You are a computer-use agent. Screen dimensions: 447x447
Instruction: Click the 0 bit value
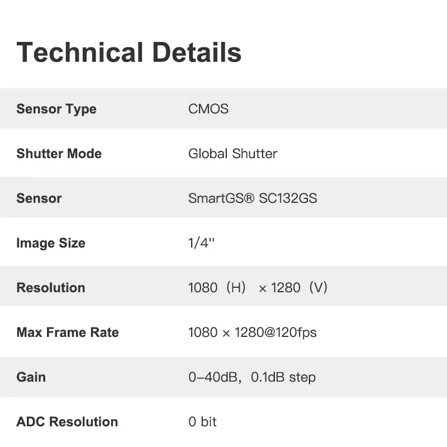click(202, 422)
